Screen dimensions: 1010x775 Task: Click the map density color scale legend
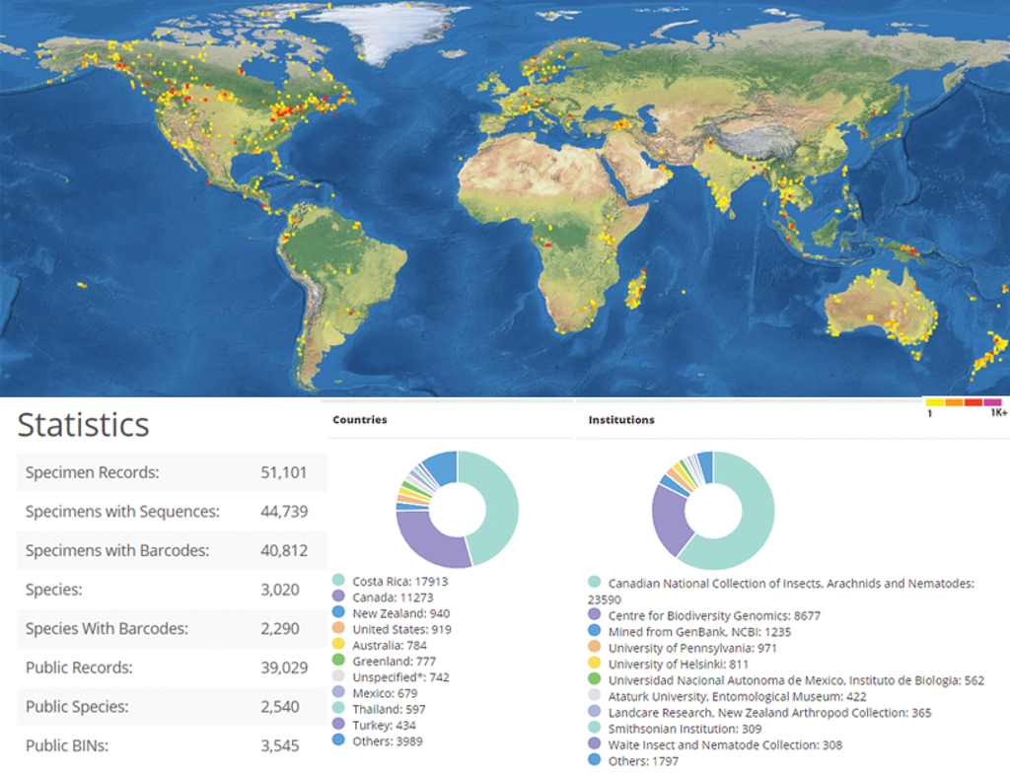pyautogui.click(x=965, y=407)
